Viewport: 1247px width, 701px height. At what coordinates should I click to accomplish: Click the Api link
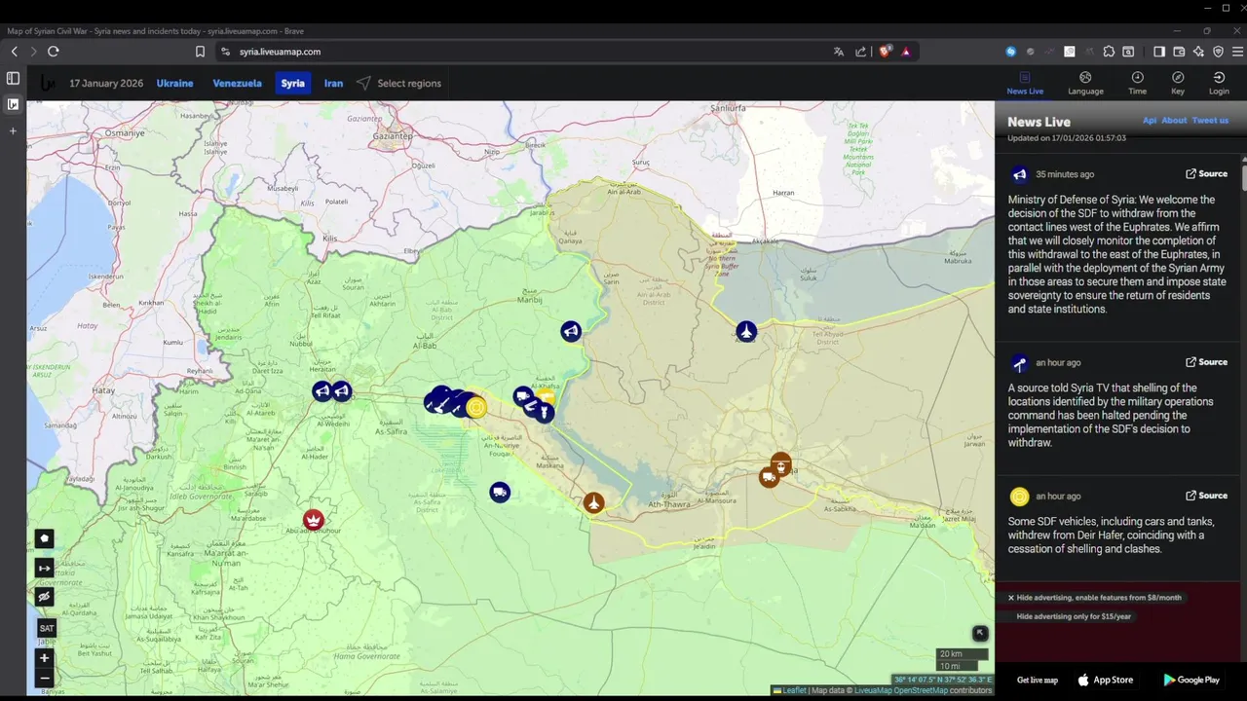point(1150,121)
